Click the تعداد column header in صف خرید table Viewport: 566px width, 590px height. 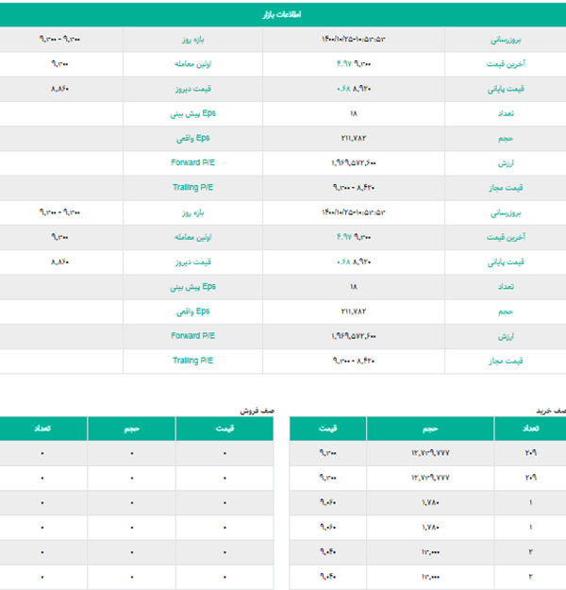[x=531, y=429]
